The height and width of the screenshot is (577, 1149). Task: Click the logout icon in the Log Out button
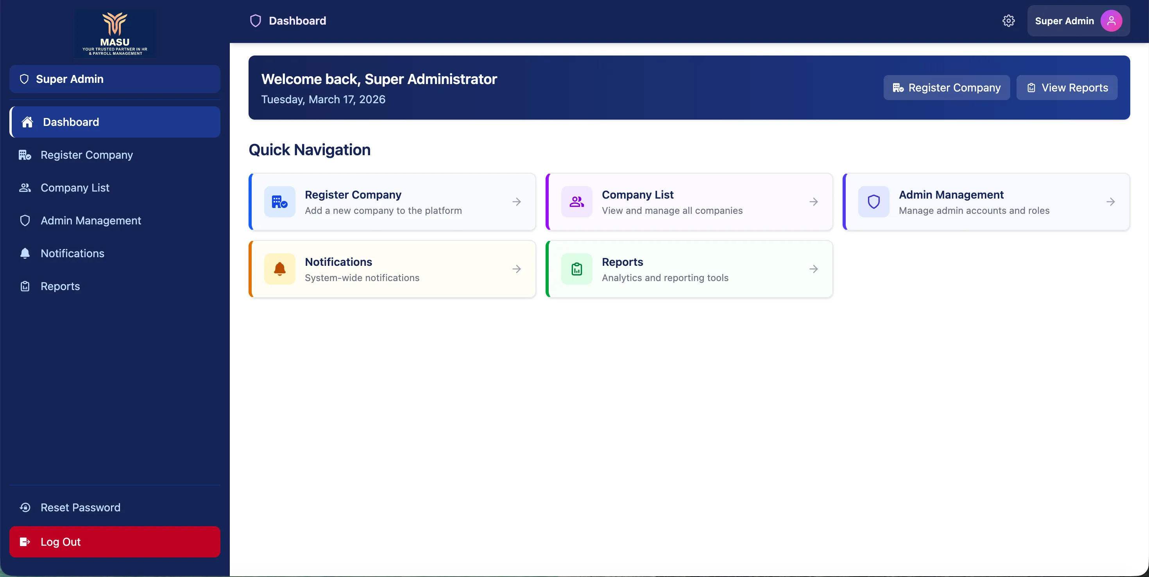[x=25, y=542]
